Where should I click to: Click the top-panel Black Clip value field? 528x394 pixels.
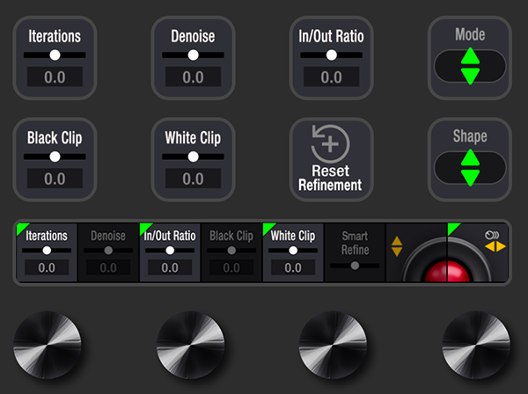(x=55, y=179)
